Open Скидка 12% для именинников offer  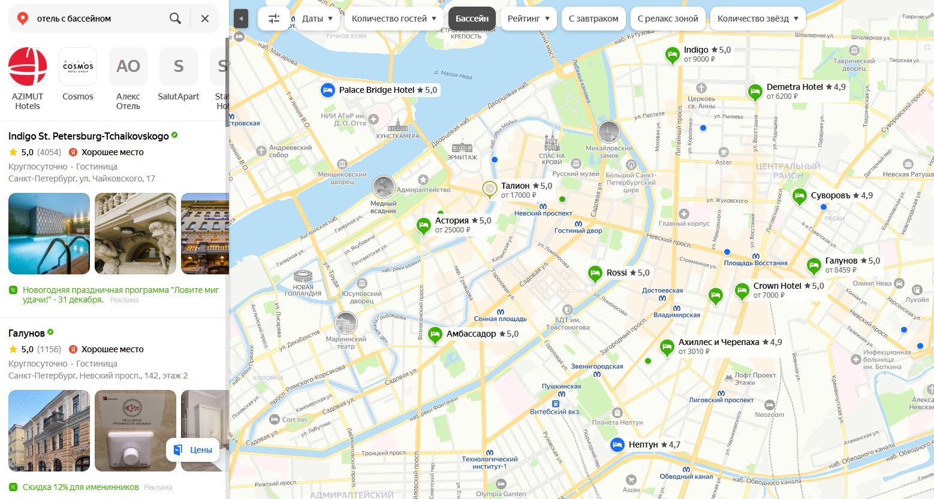pyautogui.click(x=81, y=487)
